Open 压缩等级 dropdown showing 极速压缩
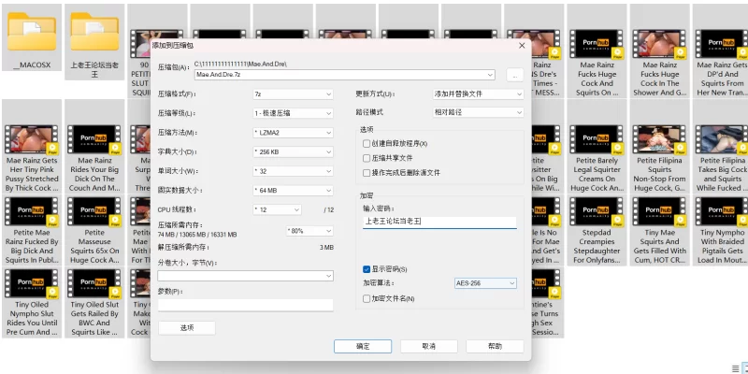Screen dimensions: 748x374 [293, 113]
